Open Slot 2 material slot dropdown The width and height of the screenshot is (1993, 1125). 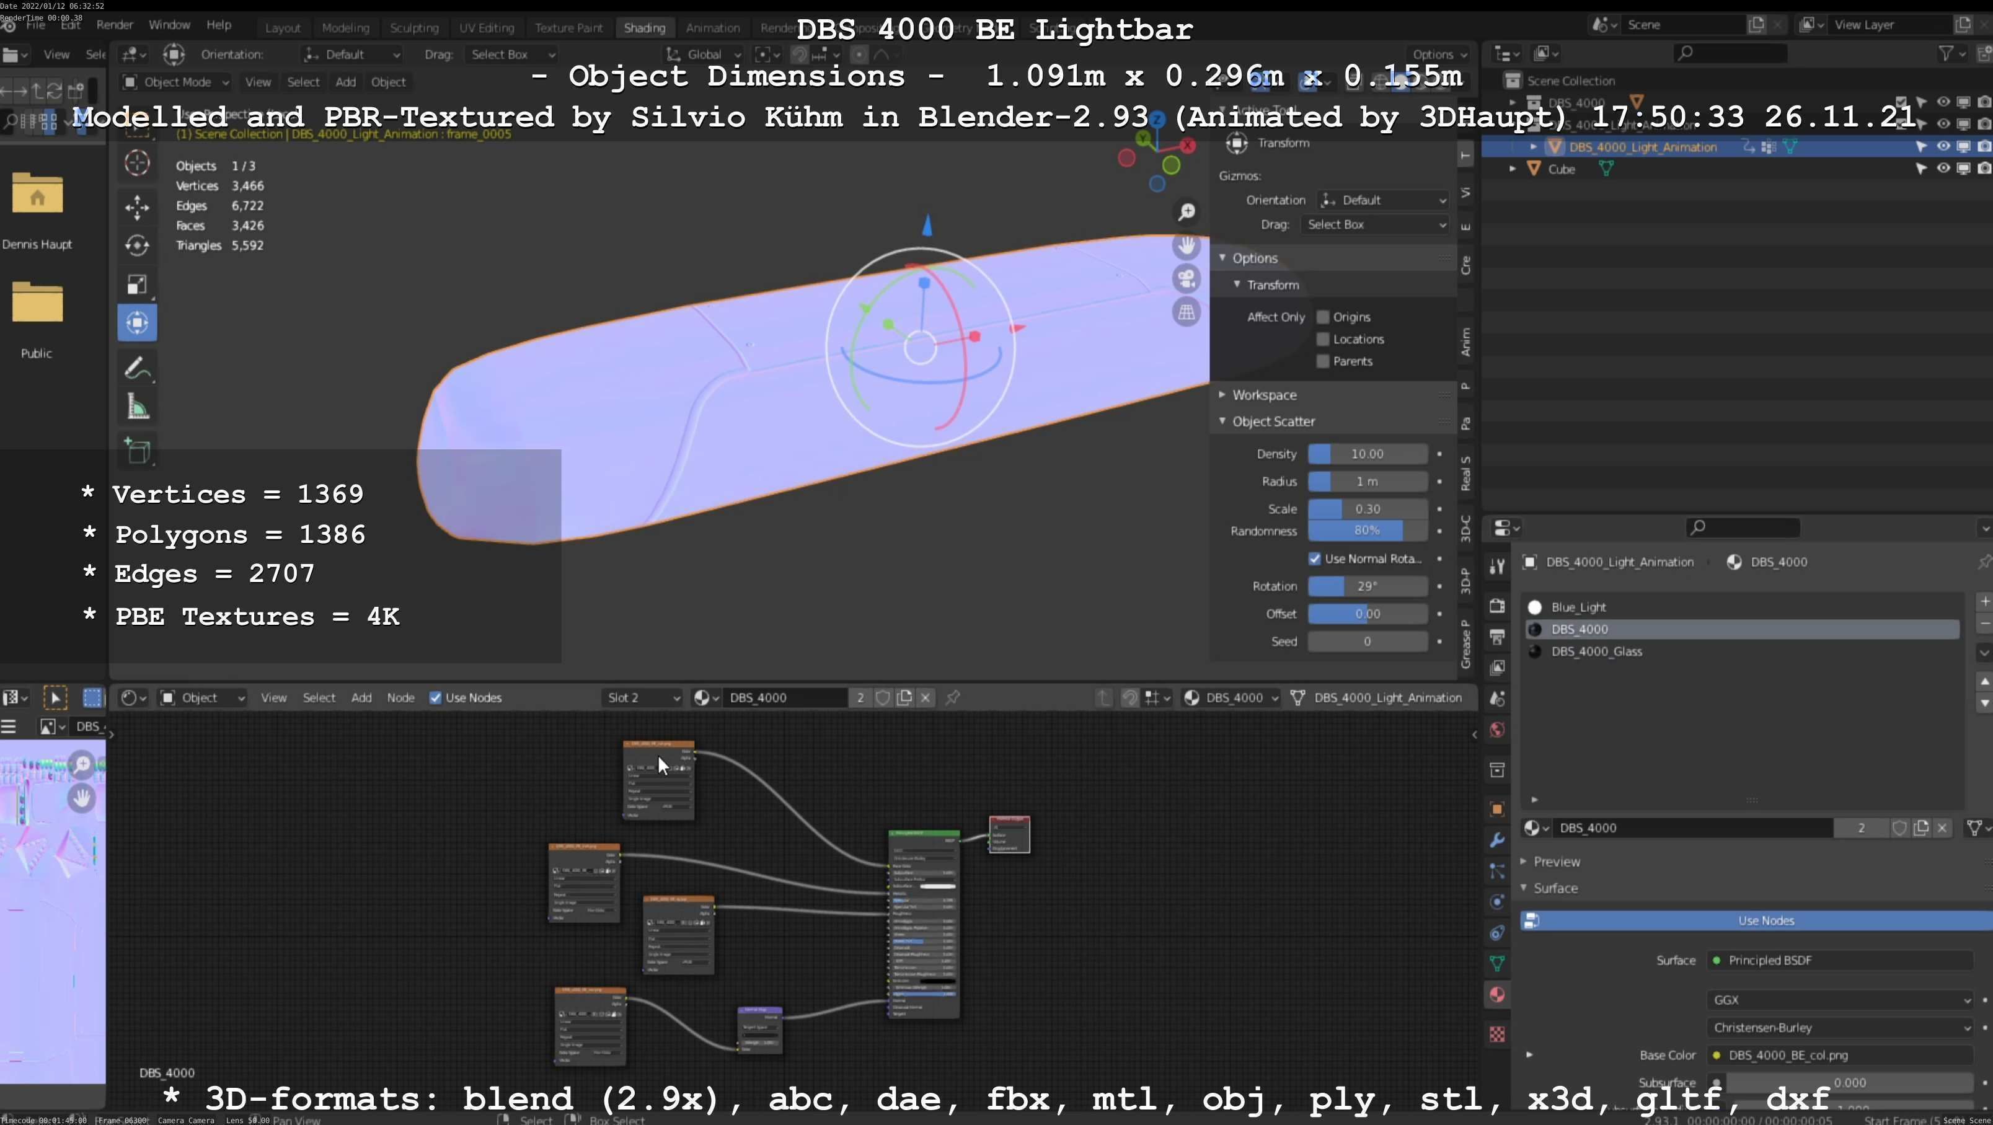(x=642, y=698)
